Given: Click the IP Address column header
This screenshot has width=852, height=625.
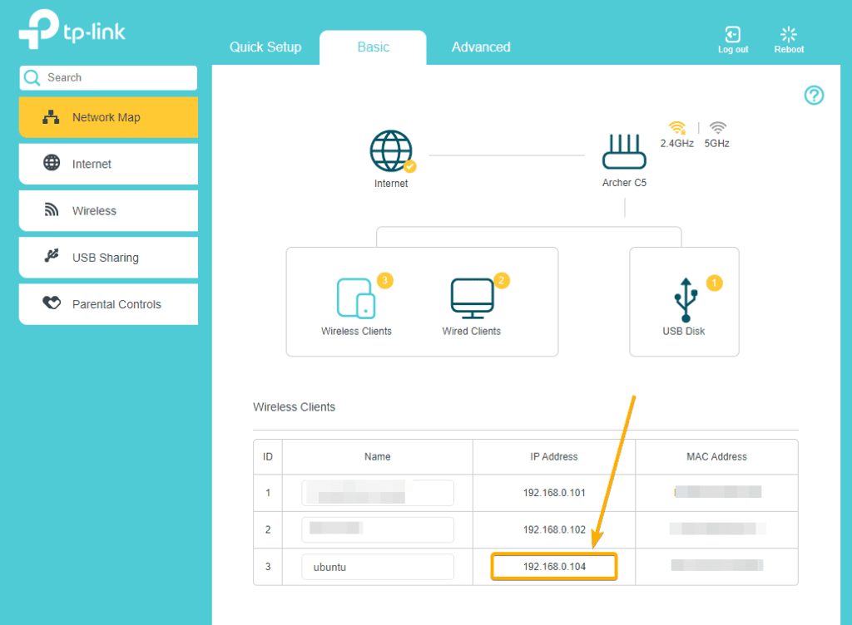Looking at the screenshot, I should pyautogui.click(x=553, y=457).
